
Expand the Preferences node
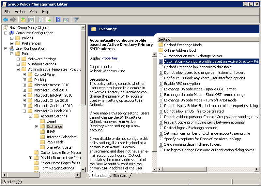[x=12, y=43]
